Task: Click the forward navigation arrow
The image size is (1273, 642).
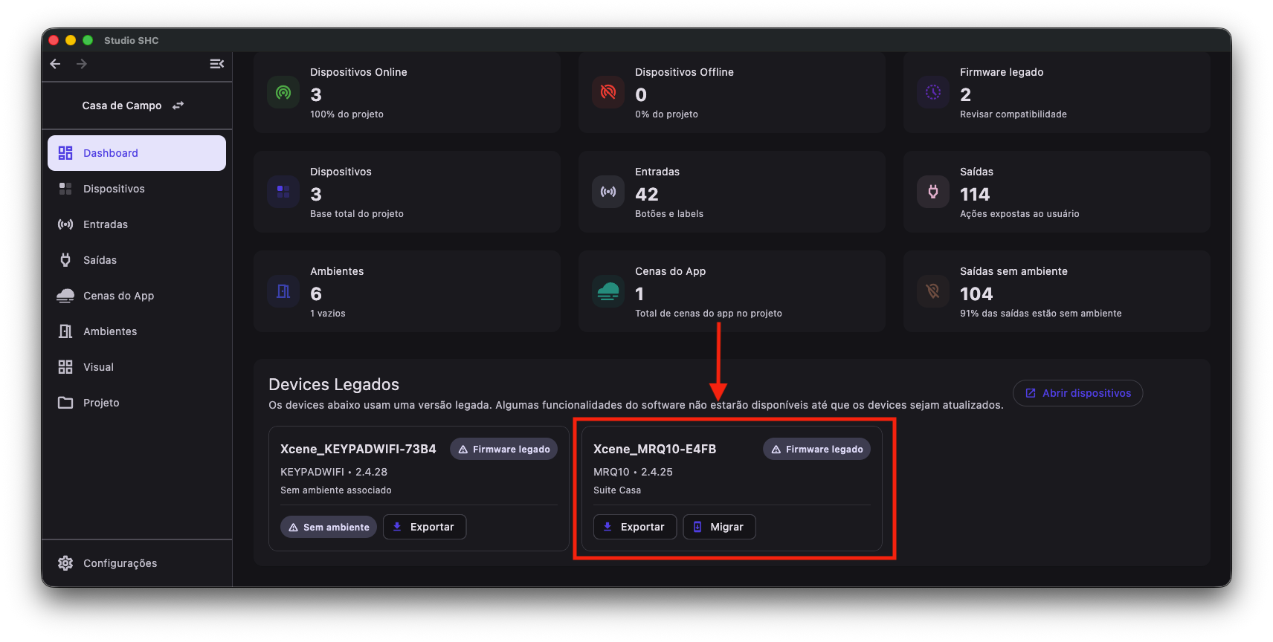Action: [82, 64]
